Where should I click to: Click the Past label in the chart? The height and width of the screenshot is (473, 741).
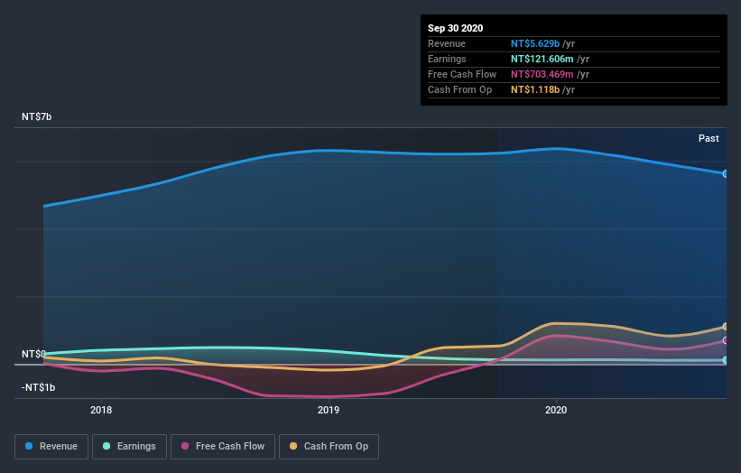coord(709,138)
